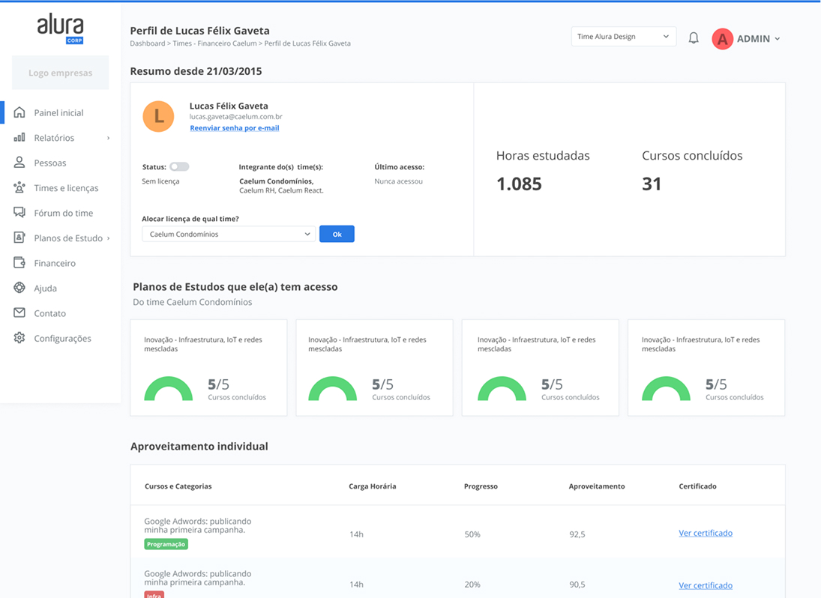The image size is (821, 598).
Task: Click the Pessoas person icon
Action: (x=19, y=162)
